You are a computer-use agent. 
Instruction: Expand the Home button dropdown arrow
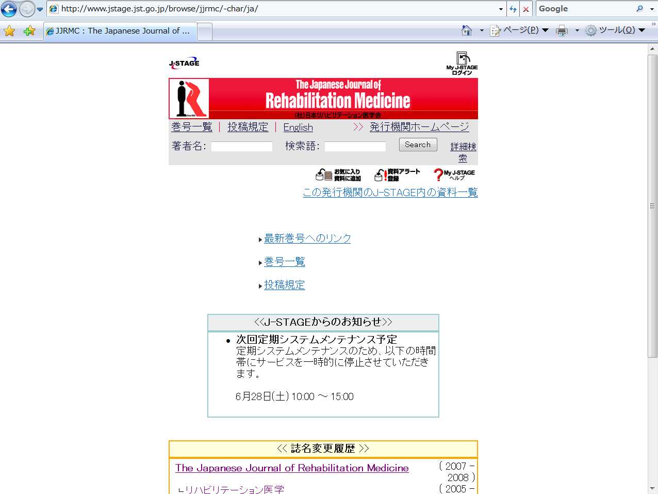coord(482,30)
